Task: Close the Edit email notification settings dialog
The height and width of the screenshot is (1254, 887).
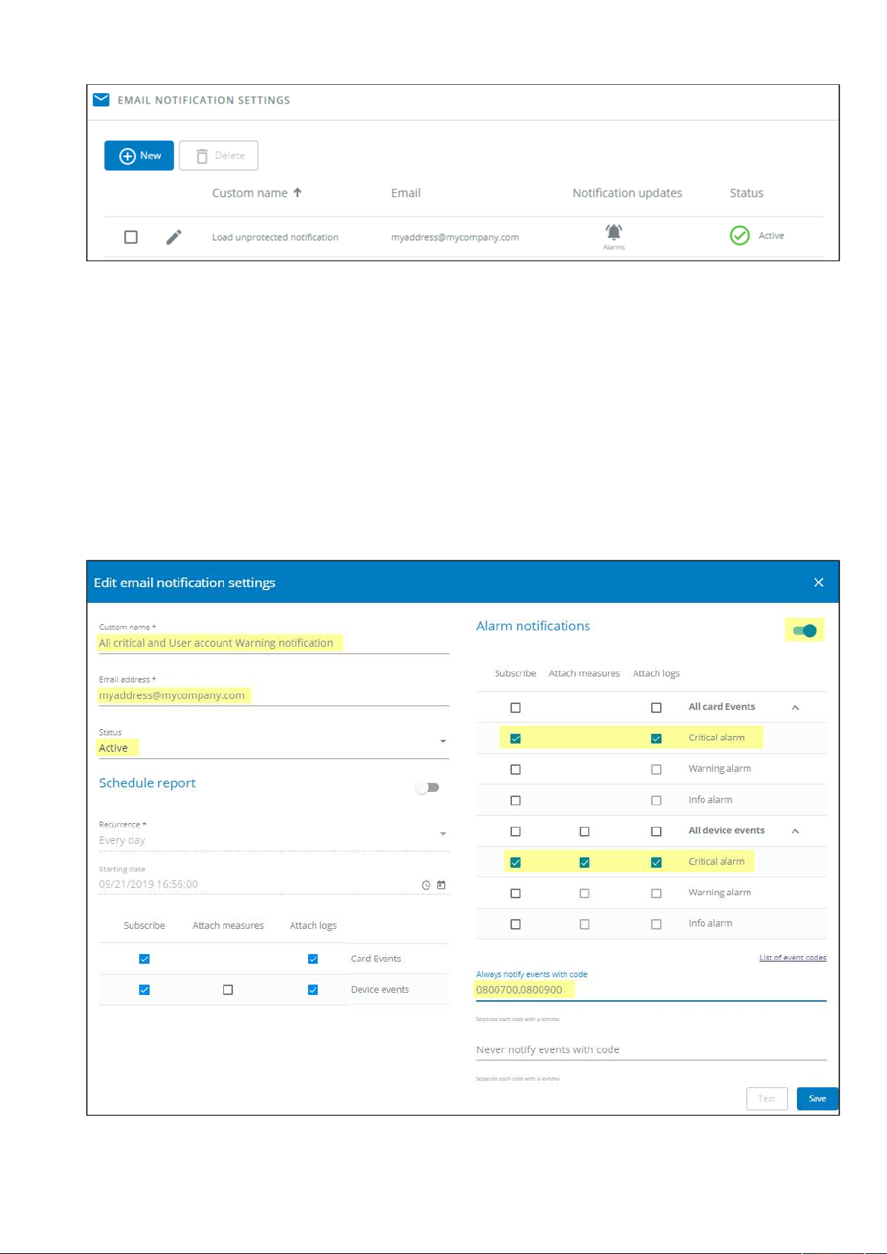Action: click(x=819, y=582)
